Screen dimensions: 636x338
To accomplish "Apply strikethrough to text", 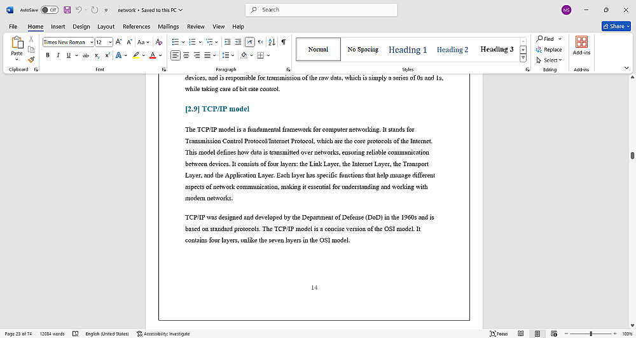I will [x=86, y=55].
